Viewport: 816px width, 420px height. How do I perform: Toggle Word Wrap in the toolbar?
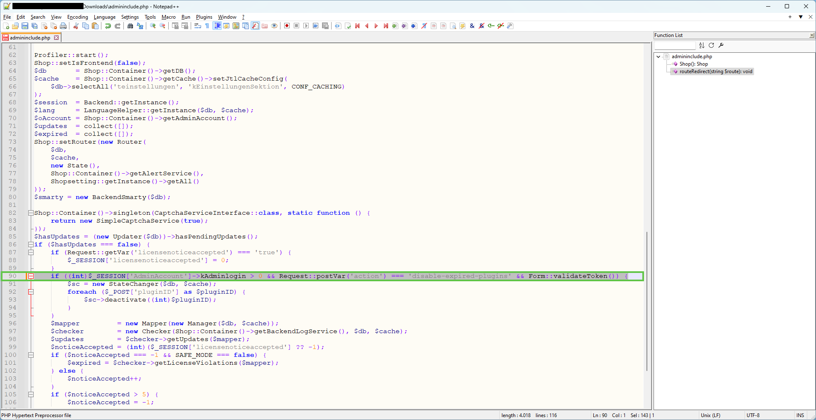tap(198, 26)
